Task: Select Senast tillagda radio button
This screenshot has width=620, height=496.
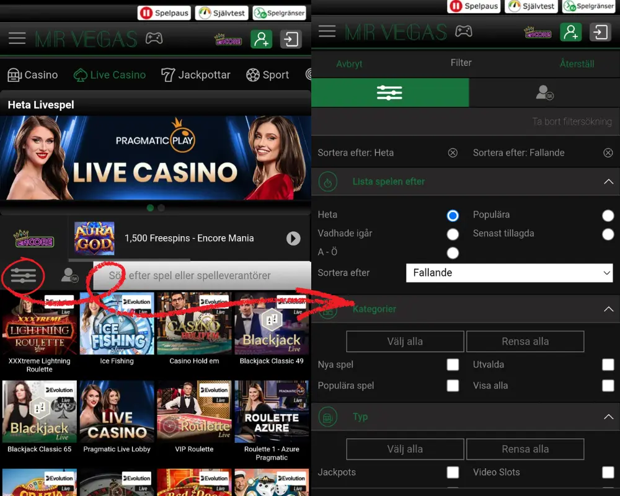Action: click(608, 234)
